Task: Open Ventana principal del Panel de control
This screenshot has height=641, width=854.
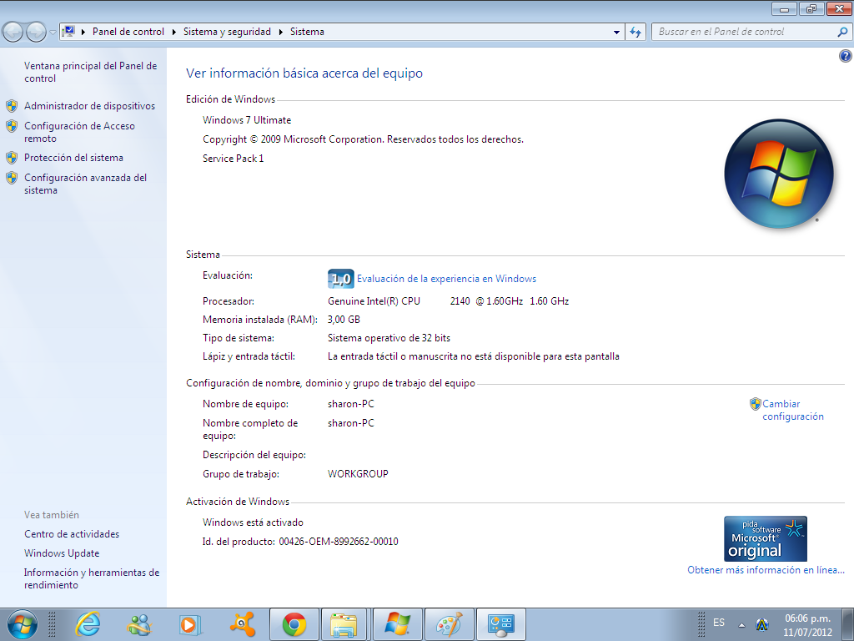Action: coord(90,72)
